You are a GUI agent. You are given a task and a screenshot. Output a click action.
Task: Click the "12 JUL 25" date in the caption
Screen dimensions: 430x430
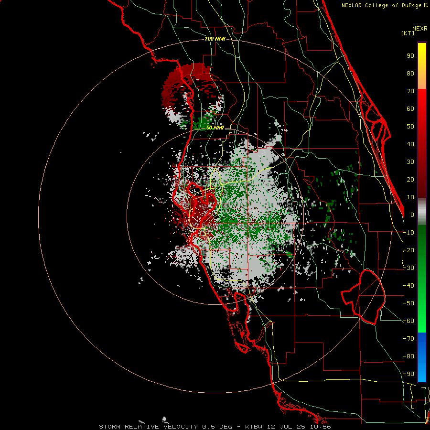click(287, 427)
